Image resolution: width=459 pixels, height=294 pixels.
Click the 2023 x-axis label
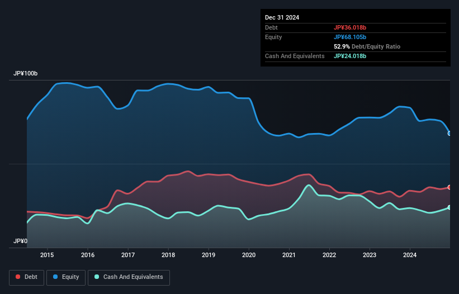[x=370, y=255]
